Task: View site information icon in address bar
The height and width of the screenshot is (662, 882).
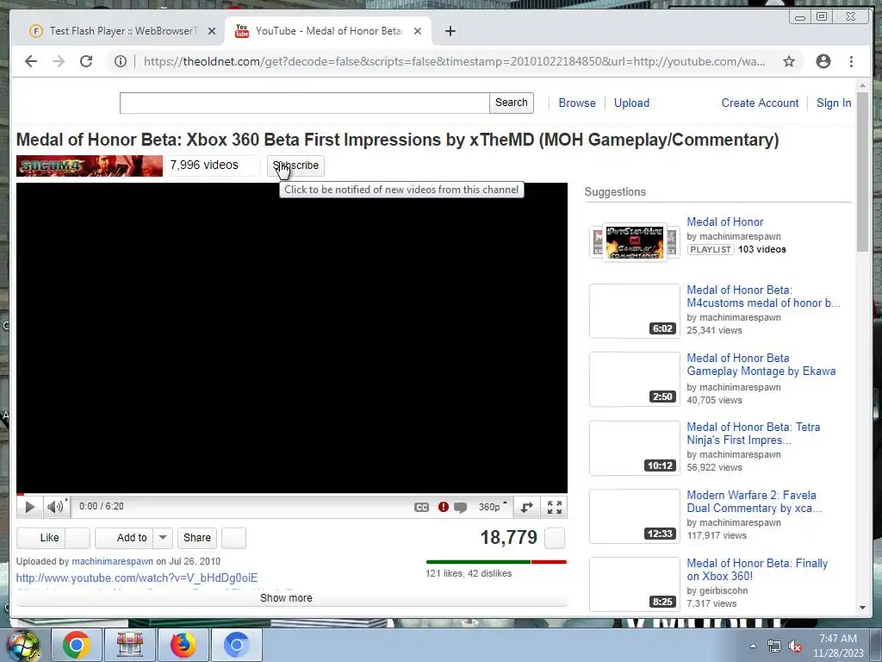Action: pos(121,61)
